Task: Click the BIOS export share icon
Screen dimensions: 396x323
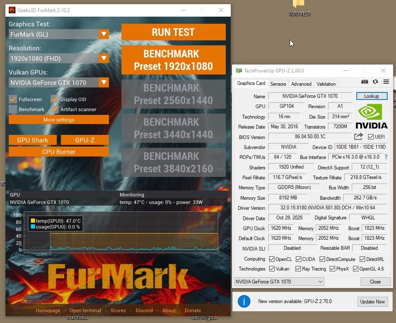Action: tap(358, 137)
